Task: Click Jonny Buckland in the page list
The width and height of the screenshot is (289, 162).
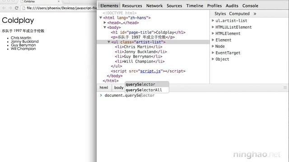Action: [24, 41]
